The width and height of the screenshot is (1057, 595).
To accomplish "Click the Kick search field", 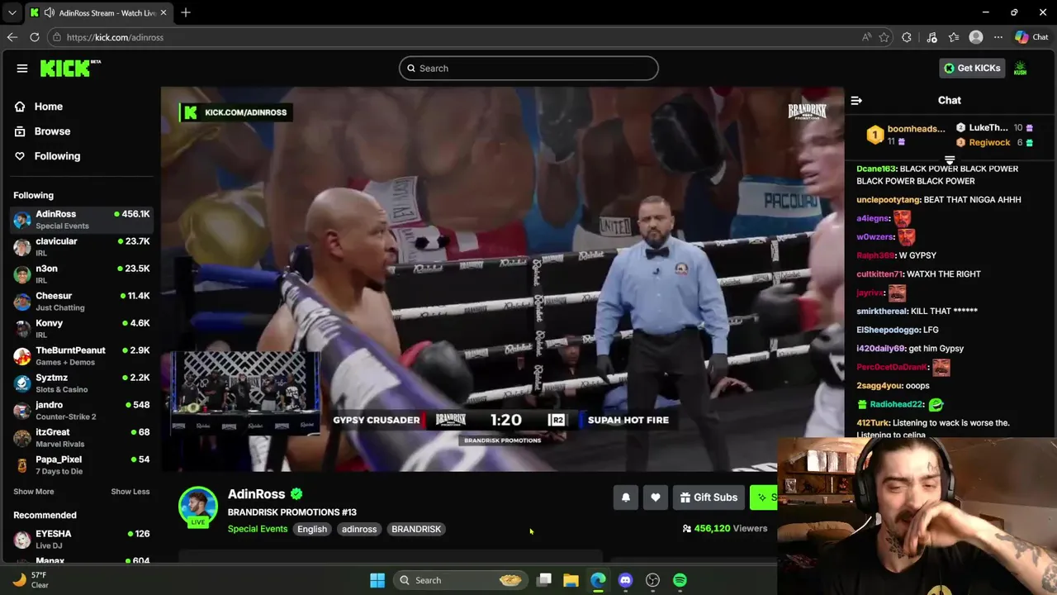I will point(528,69).
